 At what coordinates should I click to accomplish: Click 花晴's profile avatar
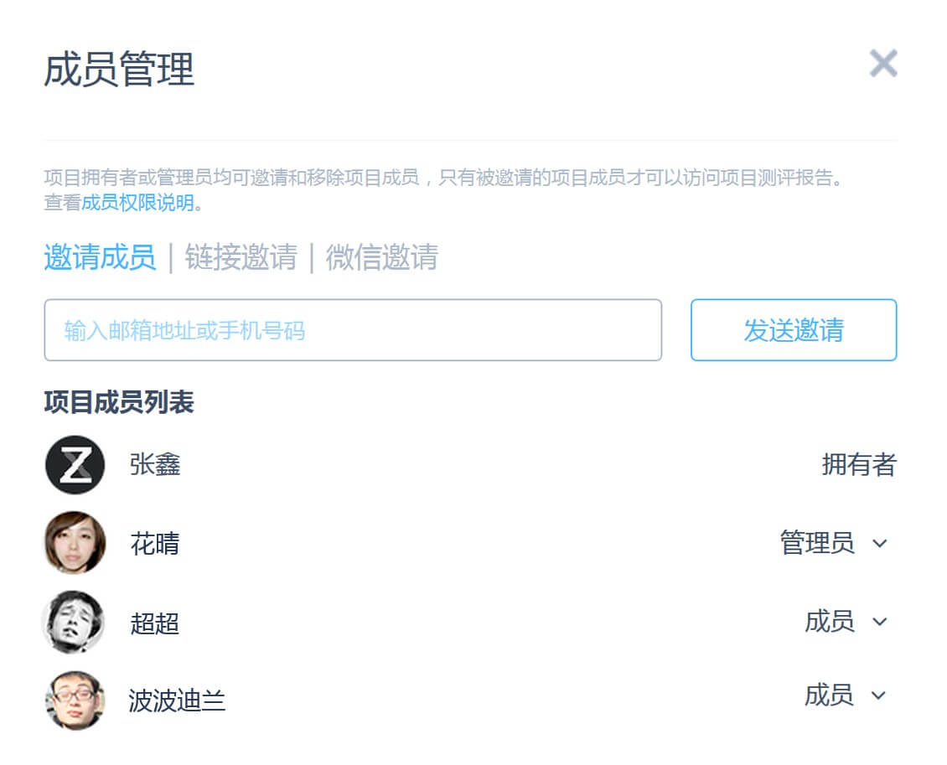(75, 543)
